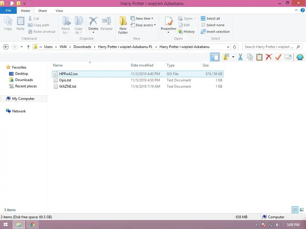The width and height of the screenshot is (306, 229).
Task: Click the Rename ribbon icon
Action: [106, 23]
